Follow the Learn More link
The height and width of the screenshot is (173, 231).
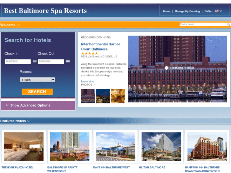coord(87,81)
